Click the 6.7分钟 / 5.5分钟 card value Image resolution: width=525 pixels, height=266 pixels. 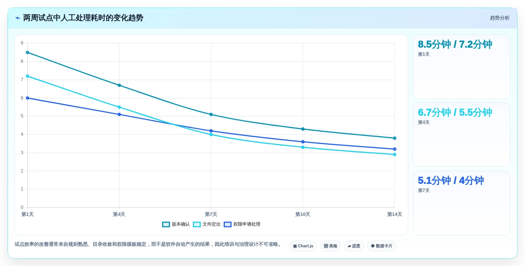pyautogui.click(x=455, y=112)
